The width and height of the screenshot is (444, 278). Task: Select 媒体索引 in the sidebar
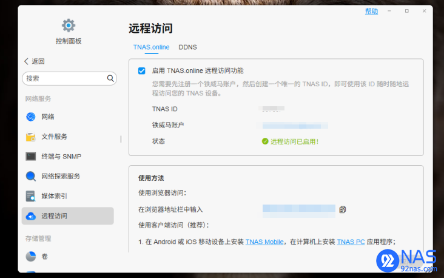click(x=68, y=196)
